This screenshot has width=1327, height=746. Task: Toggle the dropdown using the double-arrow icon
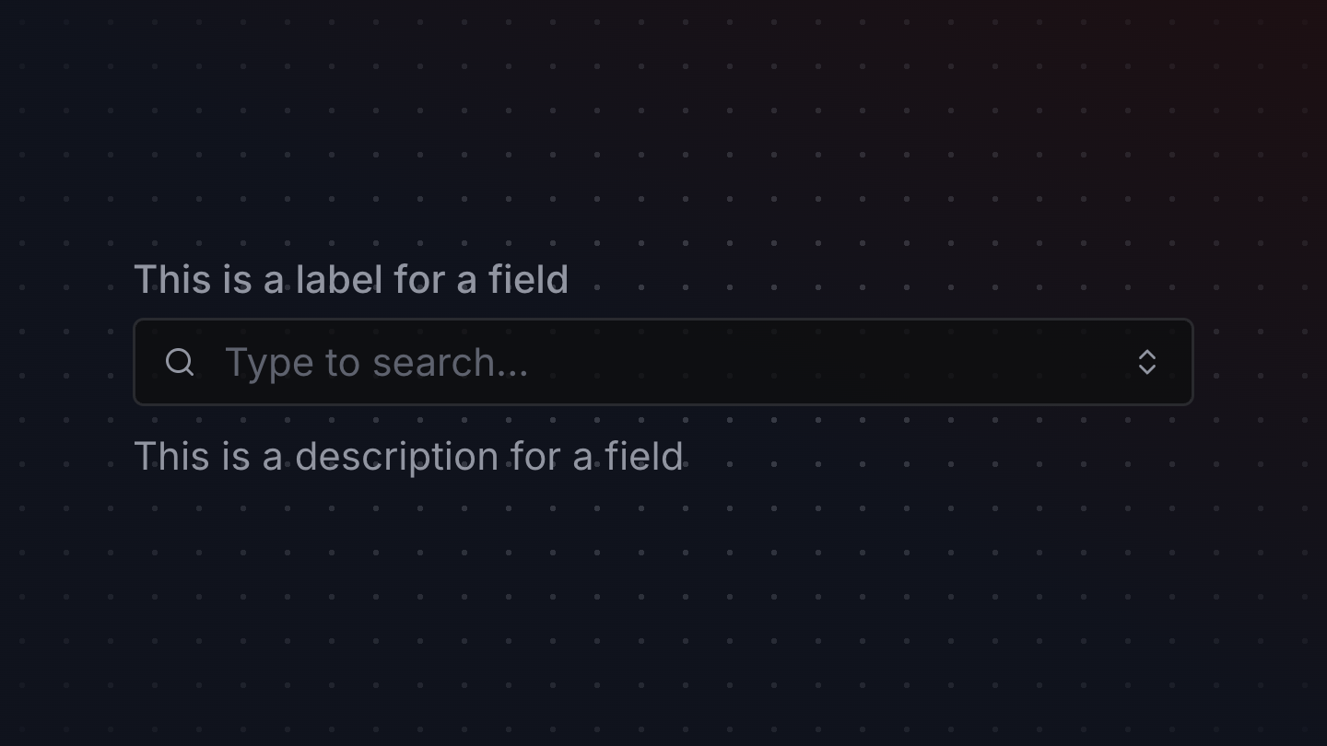pos(1146,362)
